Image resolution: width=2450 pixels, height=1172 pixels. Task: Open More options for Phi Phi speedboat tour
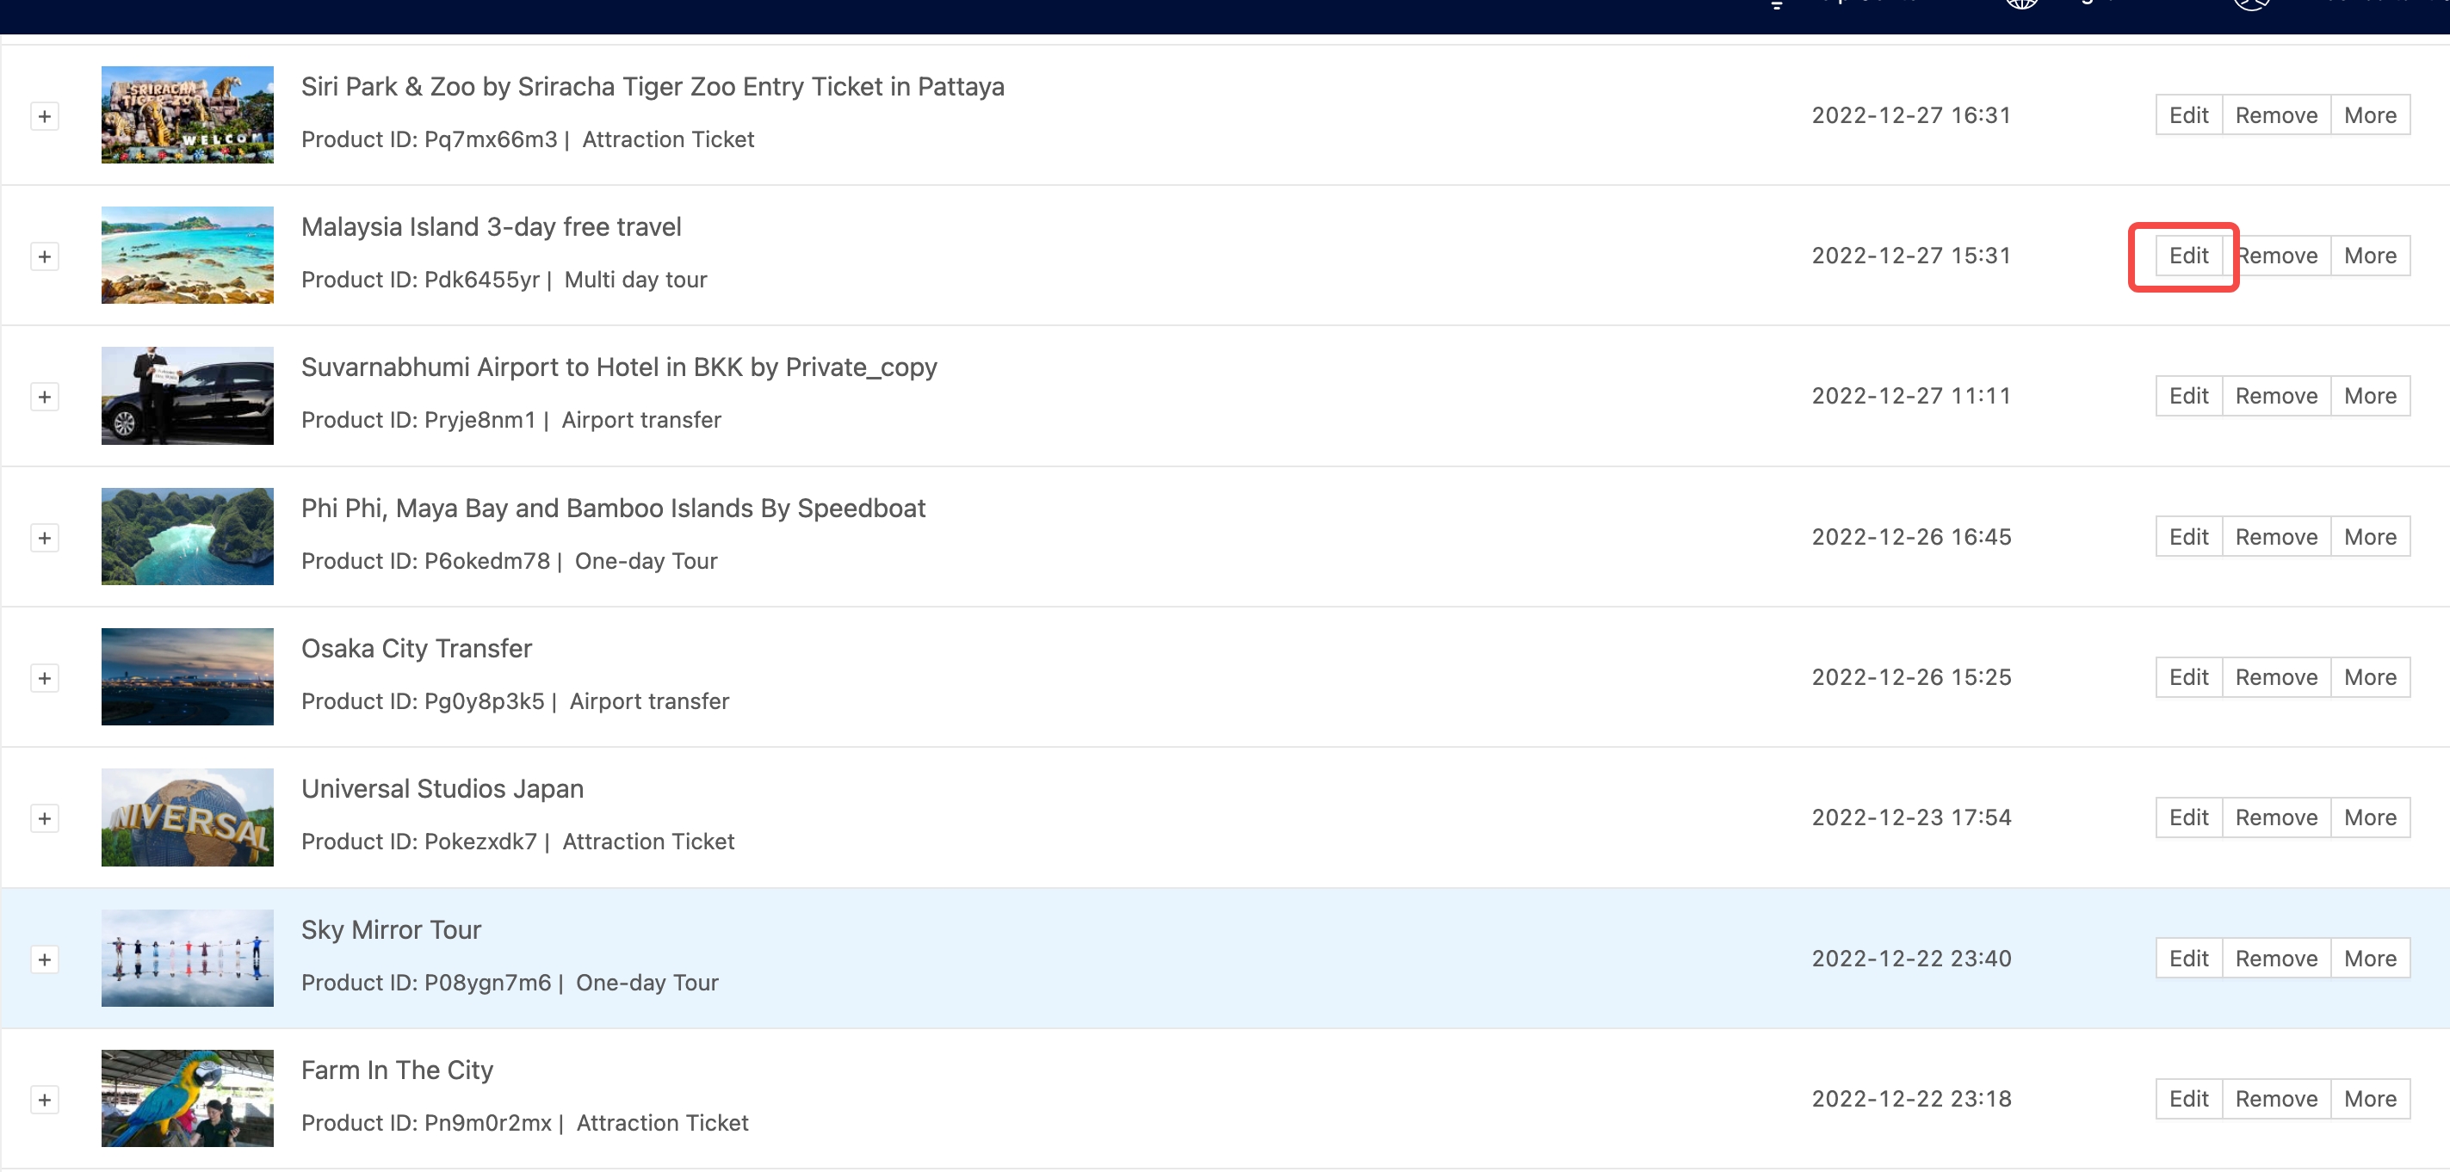[x=2369, y=537]
